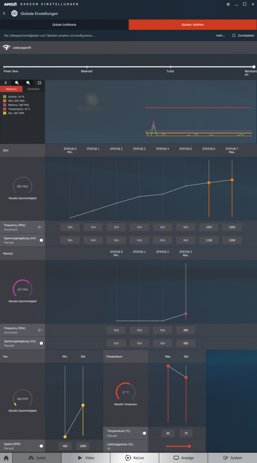Open the ReLive bottom tab

135,458
